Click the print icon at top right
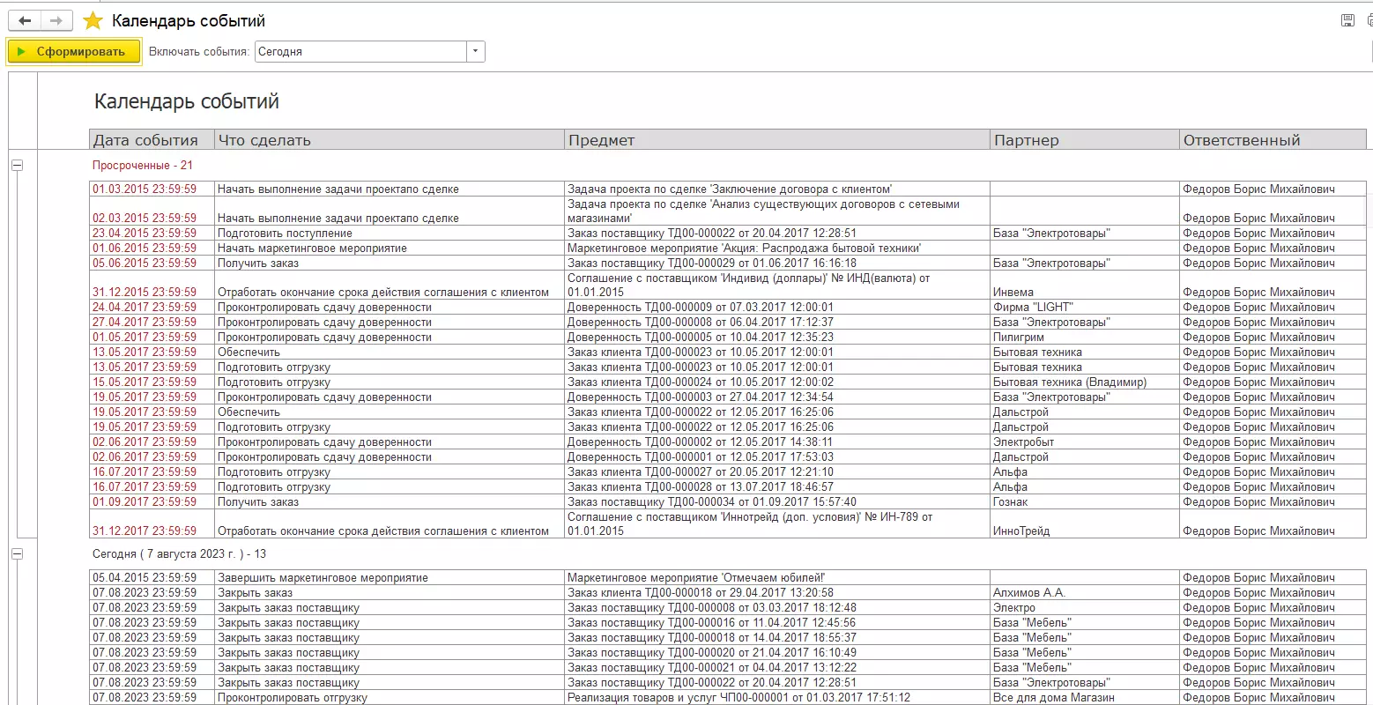Screen dimensions: 1373x705 tap(1369, 20)
